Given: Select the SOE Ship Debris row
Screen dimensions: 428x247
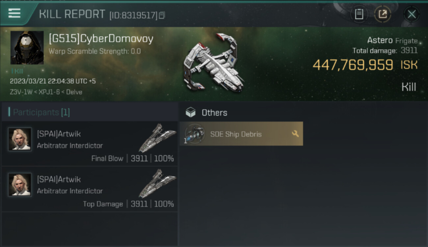Looking at the screenshot, I should click(241, 134).
